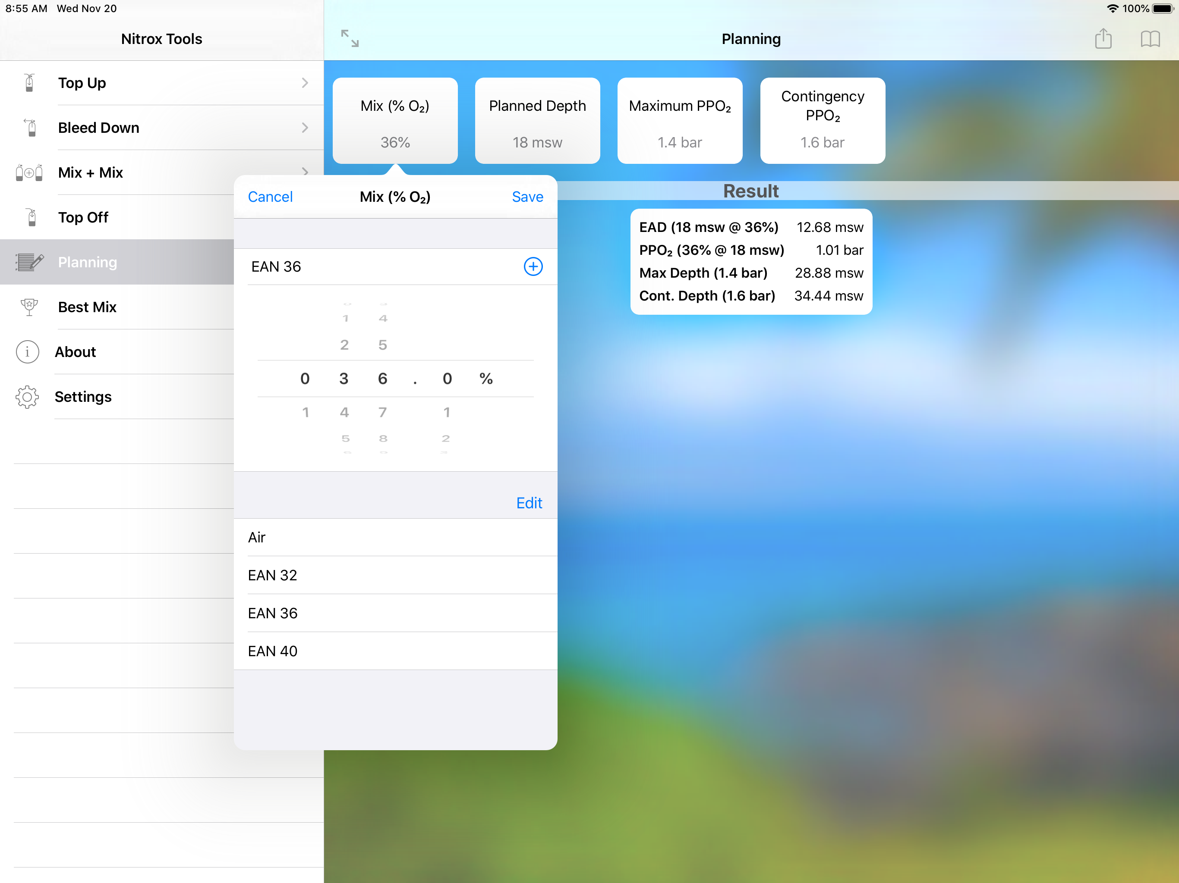Open the book manual icon
The height and width of the screenshot is (883, 1179).
pyautogui.click(x=1150, y=39)
